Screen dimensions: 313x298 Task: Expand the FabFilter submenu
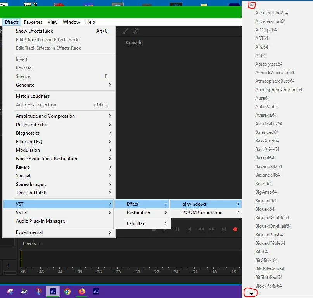(x=142, y=224)
